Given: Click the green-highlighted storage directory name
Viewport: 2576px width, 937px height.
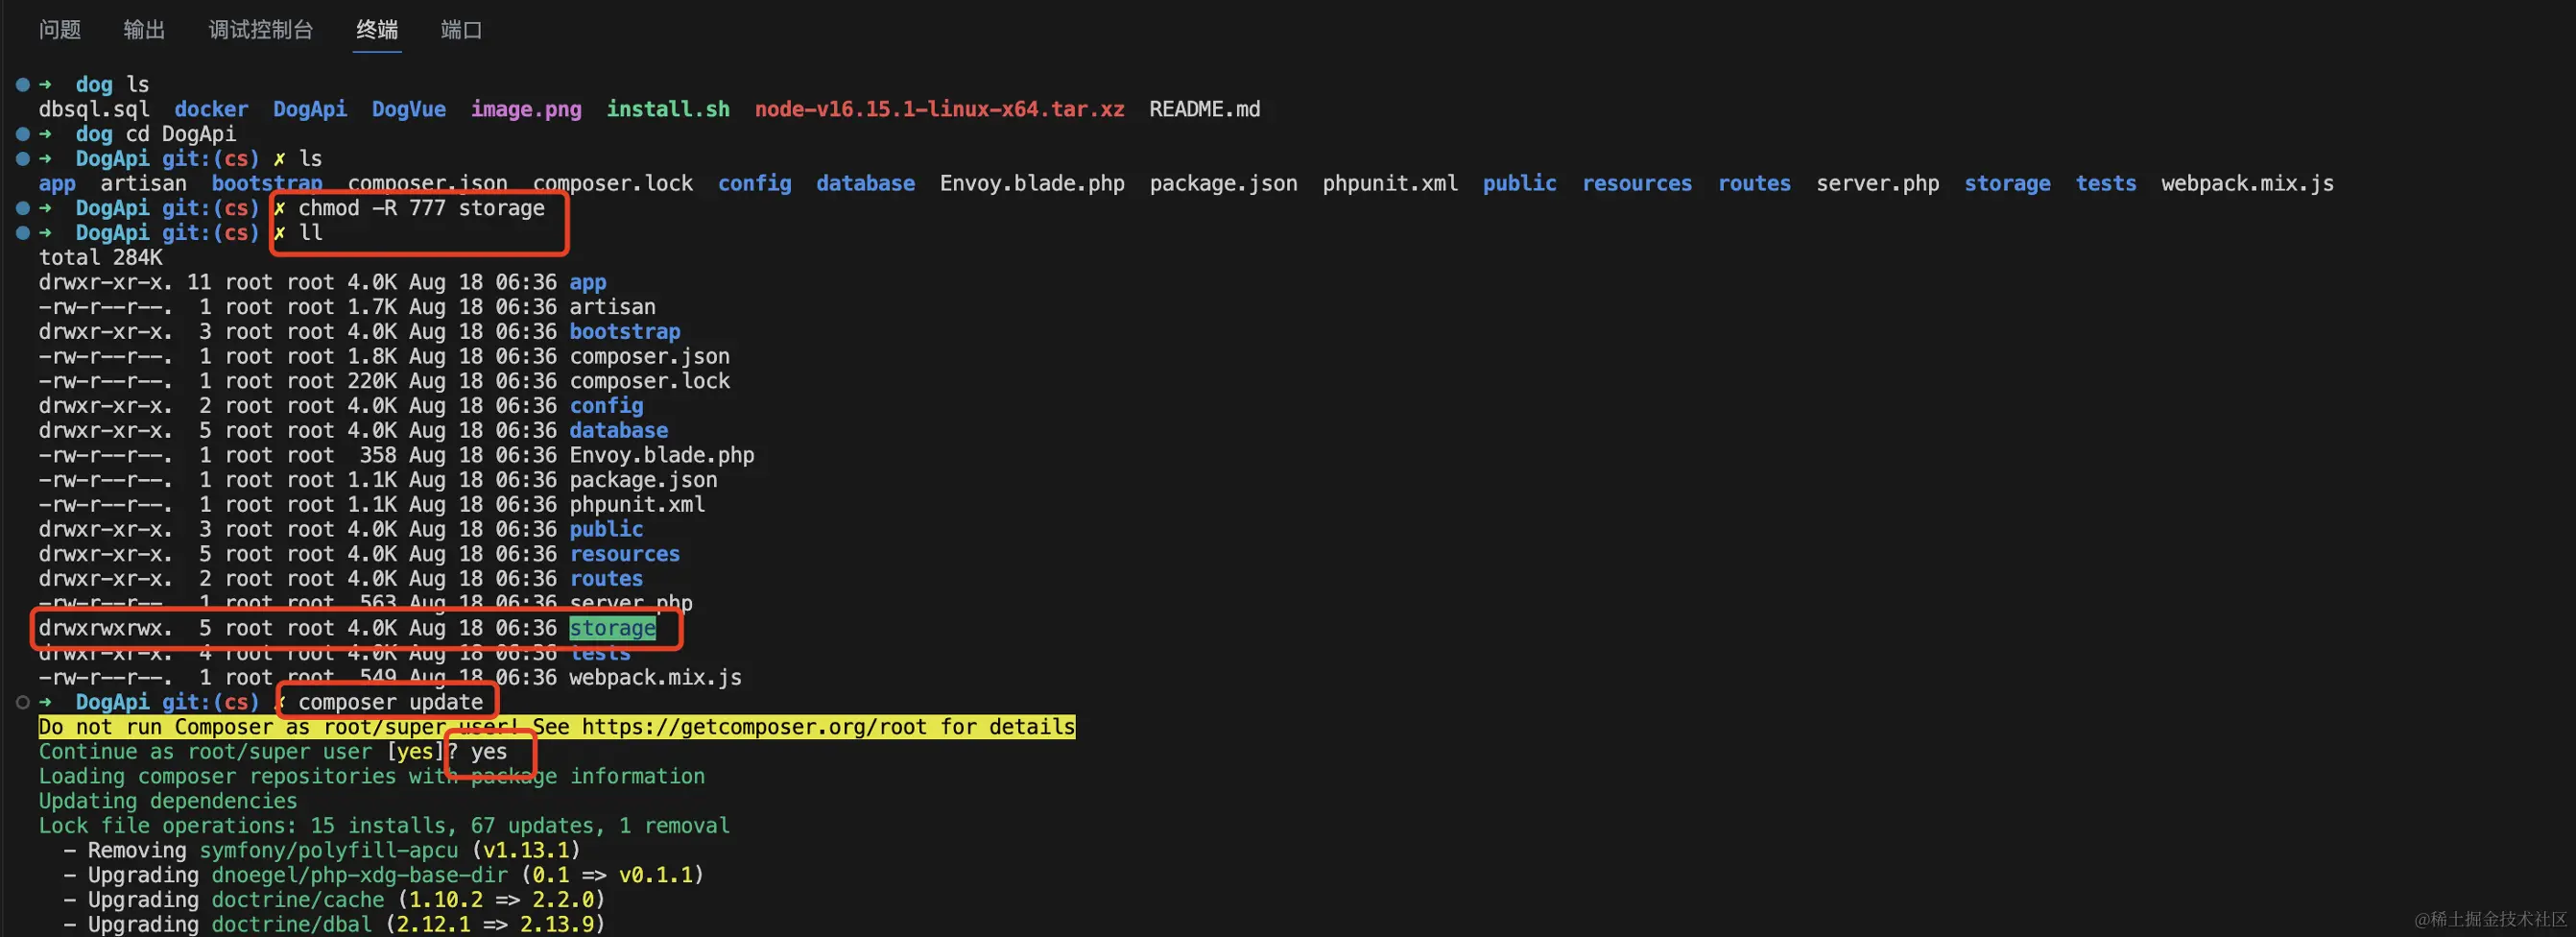Looking at the screenshot, I should tap(612, 628).
